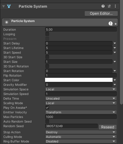Click the particle module preview thumbnail
Image resolution: width=123 pixels, height=144 pixels.
pyautogui.click(x=6, y=22)
